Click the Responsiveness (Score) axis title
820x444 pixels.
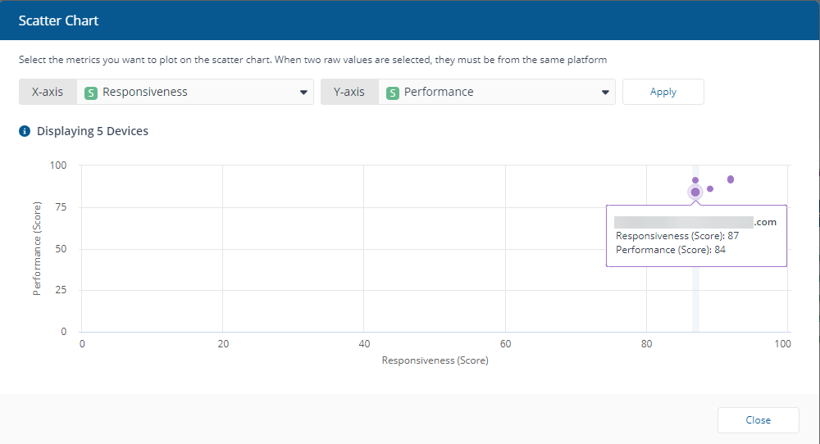435,360
